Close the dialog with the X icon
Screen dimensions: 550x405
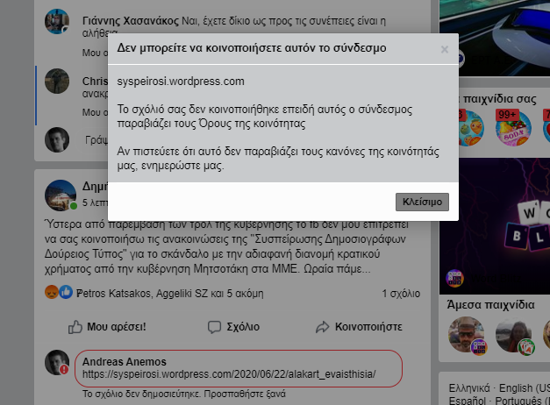(445, 49)
